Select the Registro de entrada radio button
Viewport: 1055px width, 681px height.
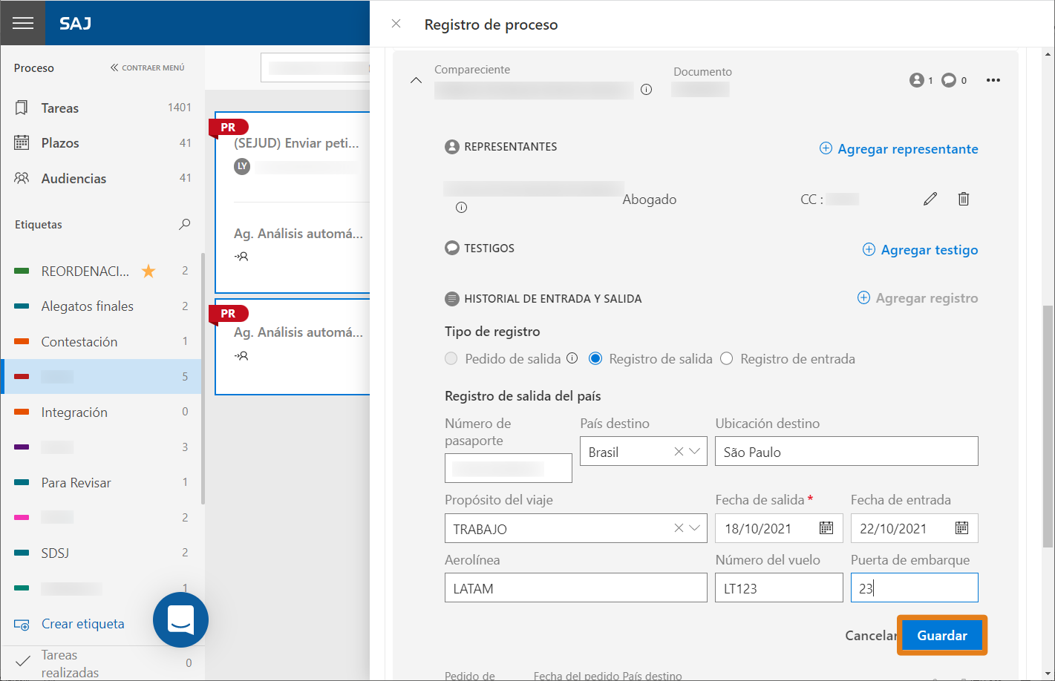click(726, 359)
